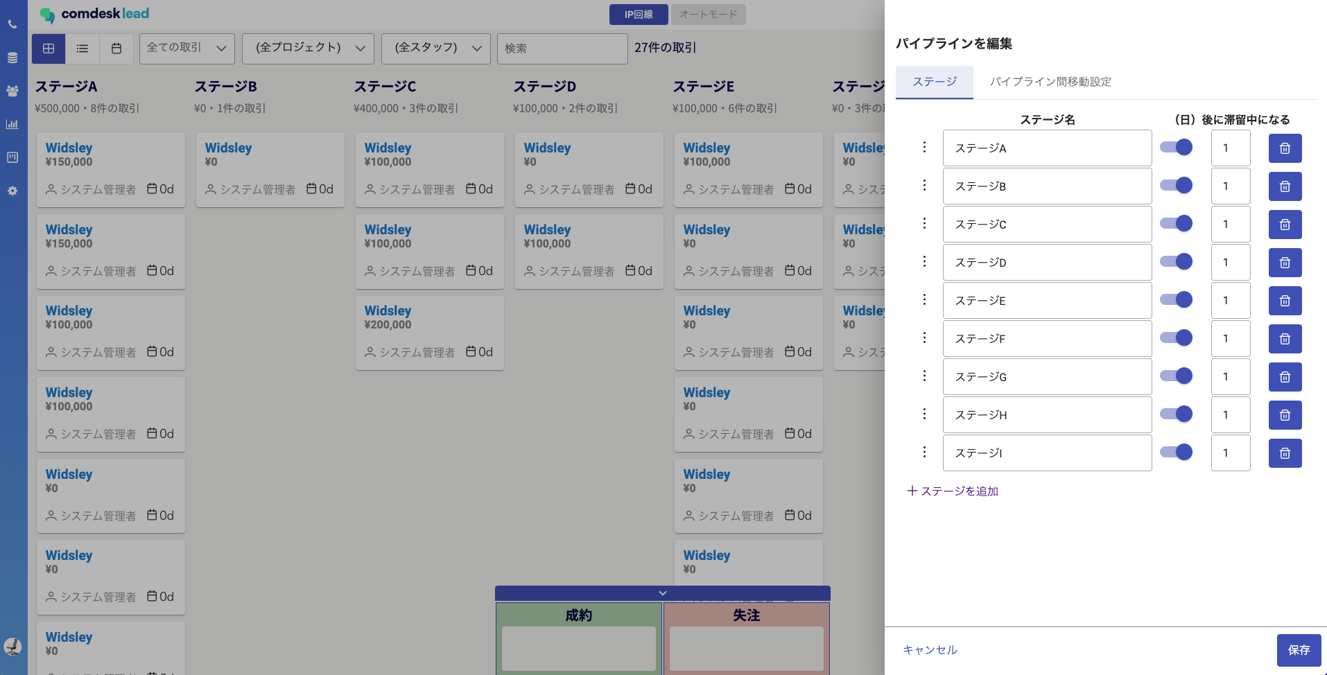The image size is (1327, 675).
Task: Select the ステージ tab
Action: click(x=935, y=82)
